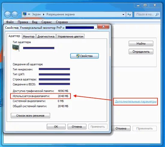165x147 pixels.
Task: Click the Строка адаптера label
Action: tap(25, 79)
